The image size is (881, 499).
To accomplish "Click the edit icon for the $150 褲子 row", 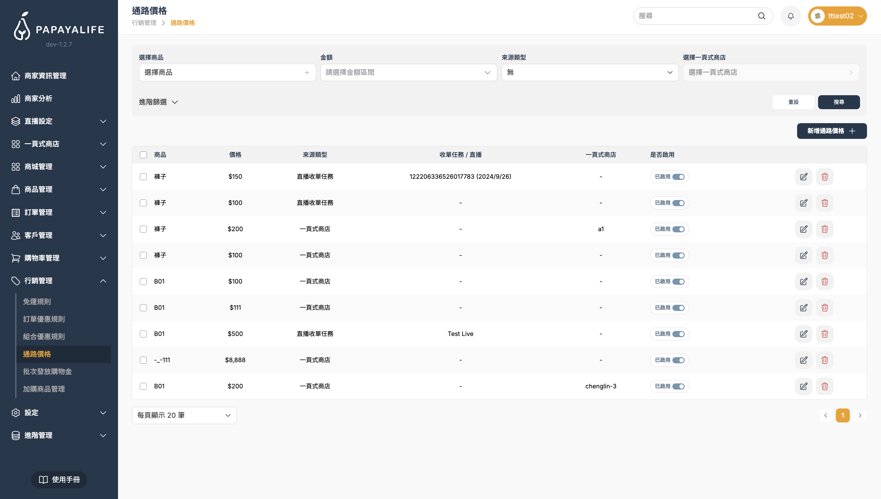I will click(804, 177).
